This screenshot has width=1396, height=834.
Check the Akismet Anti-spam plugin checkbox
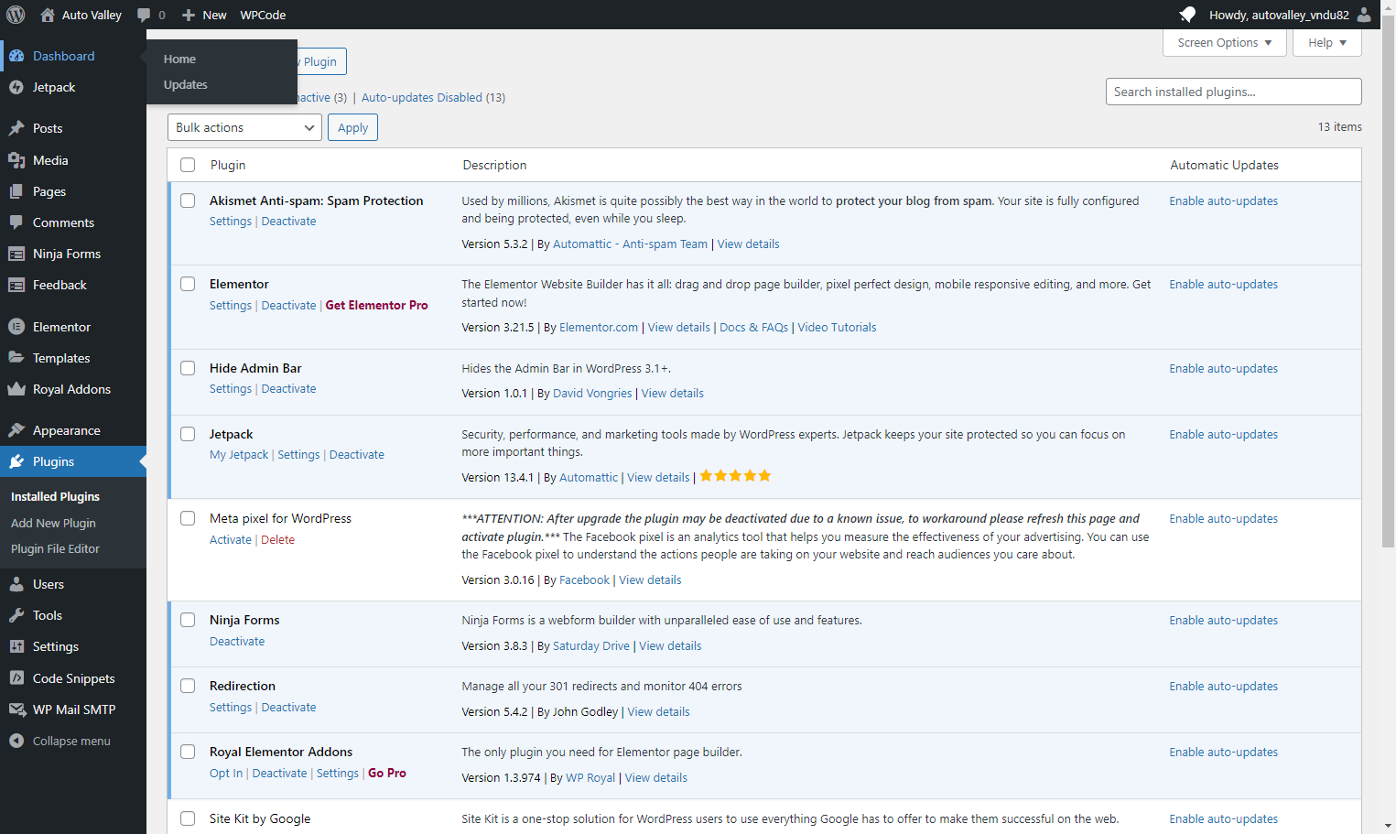[188, 200]
